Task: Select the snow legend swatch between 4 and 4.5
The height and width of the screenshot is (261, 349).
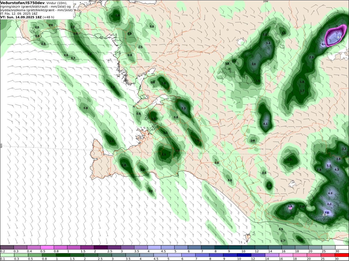Action: coord(154,247)
